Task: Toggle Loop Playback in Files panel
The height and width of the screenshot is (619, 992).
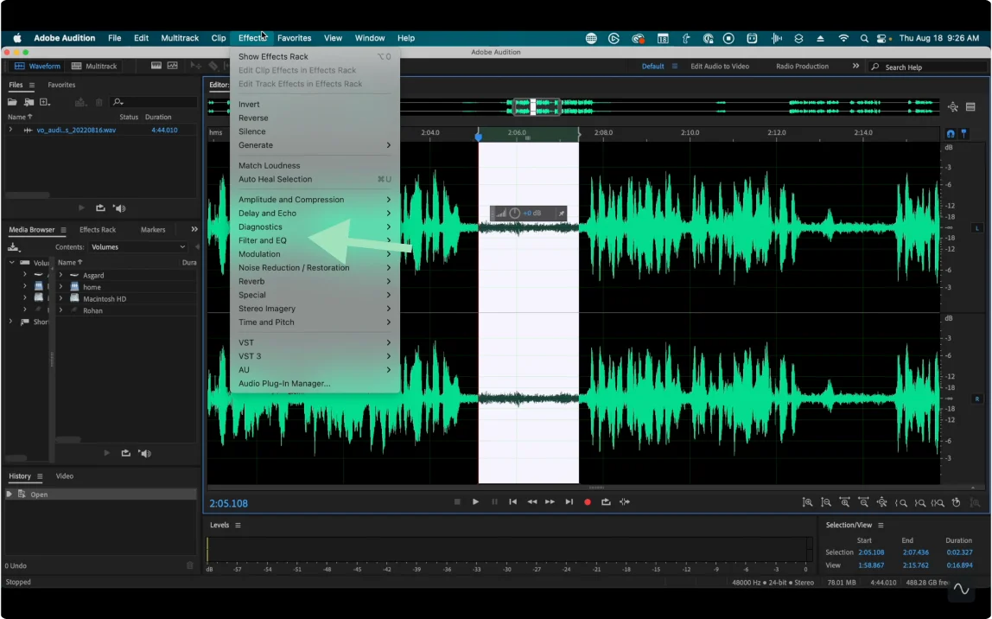Action: click(x=100, y=208)
